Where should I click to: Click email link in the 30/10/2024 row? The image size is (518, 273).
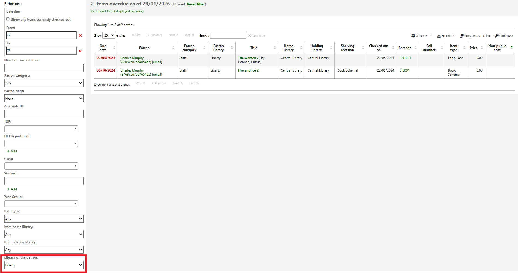click(157, 75)
